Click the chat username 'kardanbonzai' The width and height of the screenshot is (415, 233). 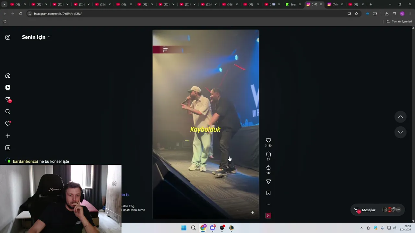(x=26, y=161)
